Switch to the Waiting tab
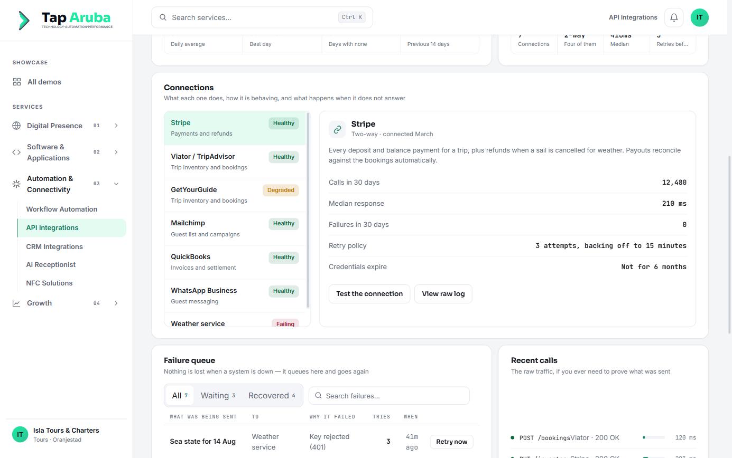The image size is (732, 458). coord(218,396)
